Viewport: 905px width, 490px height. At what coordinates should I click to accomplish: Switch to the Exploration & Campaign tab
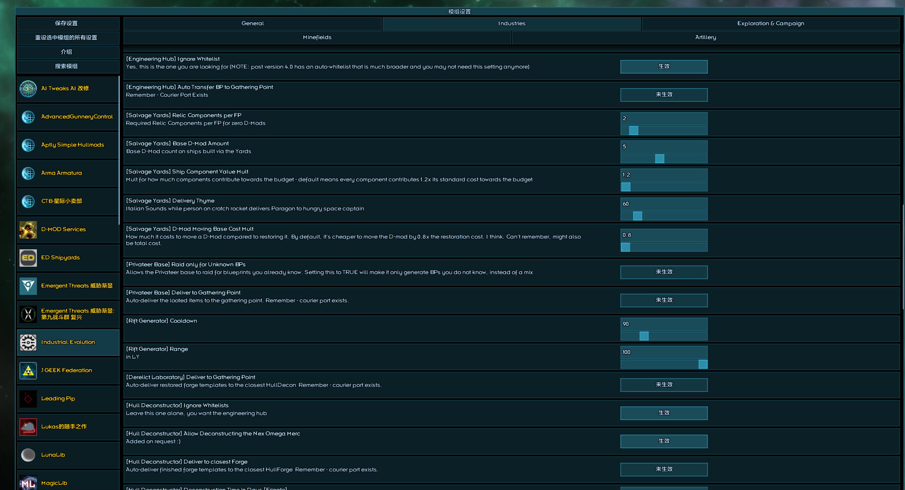[x=770, y=23]
